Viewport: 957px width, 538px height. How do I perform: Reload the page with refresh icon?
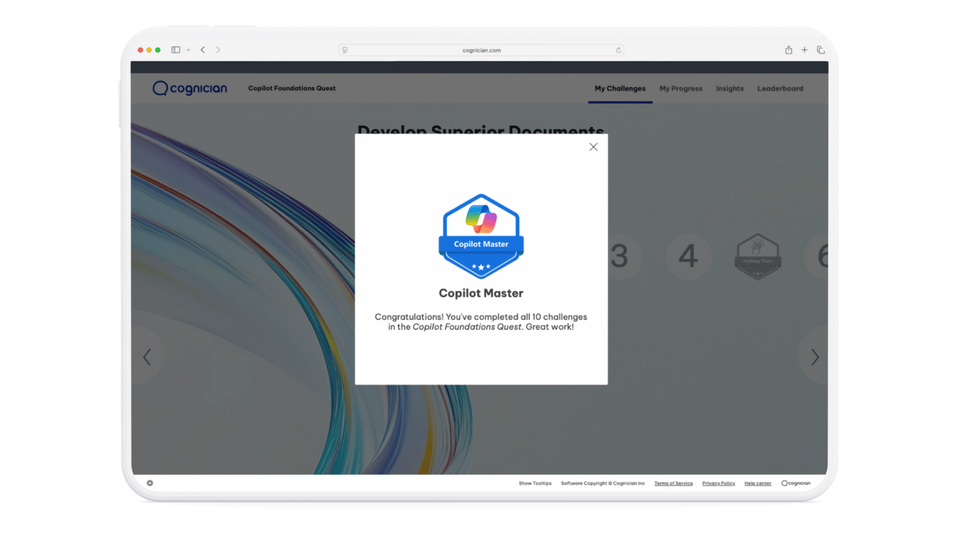coord(618,50)
